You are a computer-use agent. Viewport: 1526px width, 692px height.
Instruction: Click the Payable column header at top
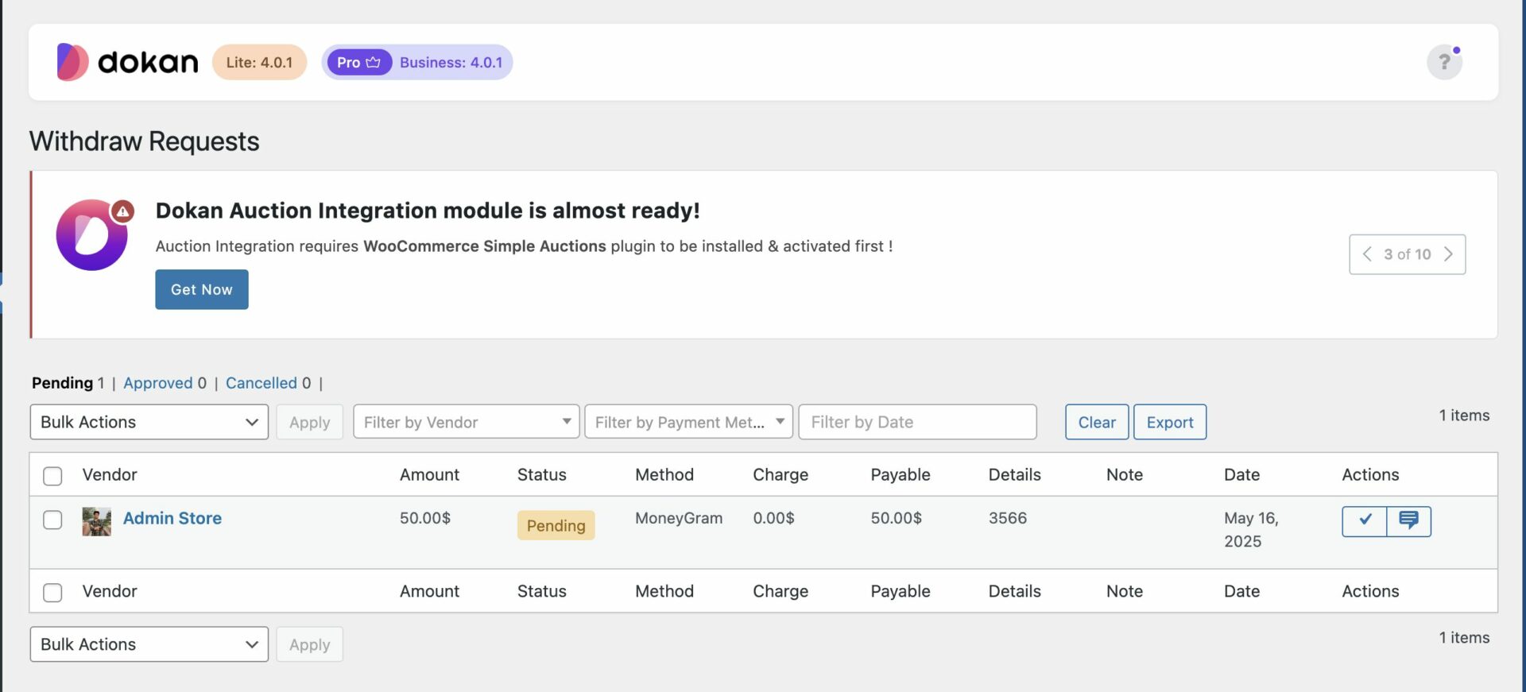tap(900, 474)
